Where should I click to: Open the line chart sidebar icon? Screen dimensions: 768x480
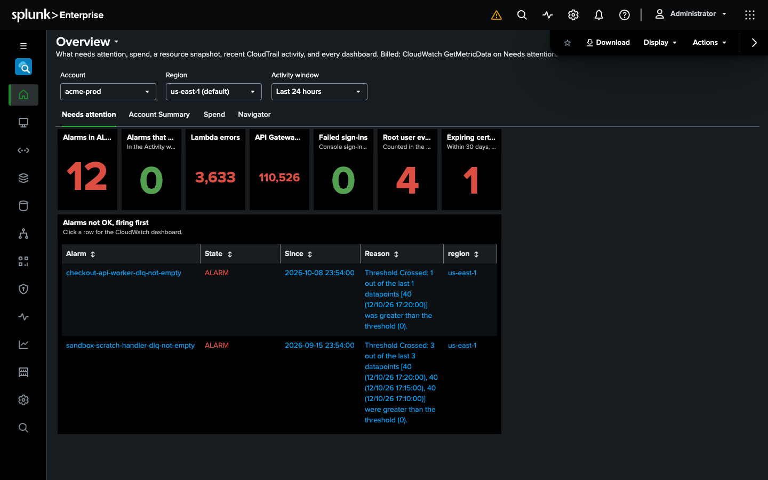pyautogui.click(x=23, y=345)
